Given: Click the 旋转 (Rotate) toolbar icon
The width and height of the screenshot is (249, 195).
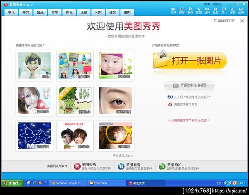Looking at the screenshot, I should click(207, 11).
